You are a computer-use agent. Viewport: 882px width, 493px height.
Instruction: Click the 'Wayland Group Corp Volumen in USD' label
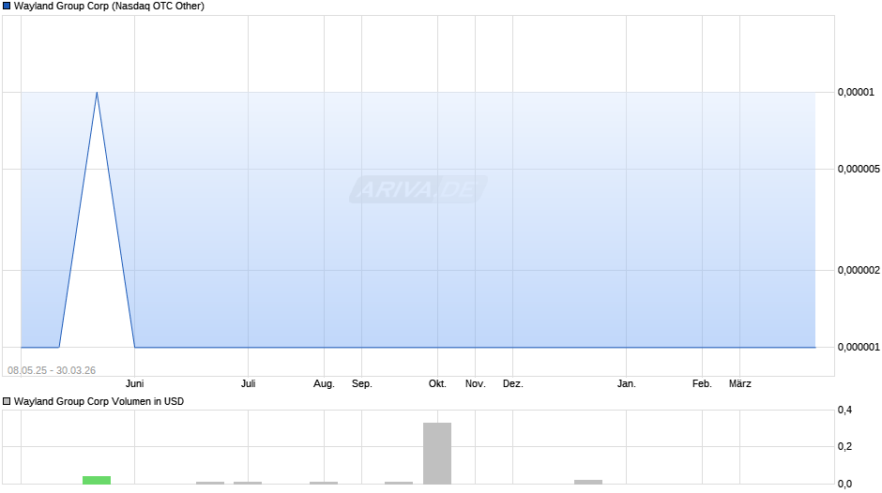click(99, 401)
